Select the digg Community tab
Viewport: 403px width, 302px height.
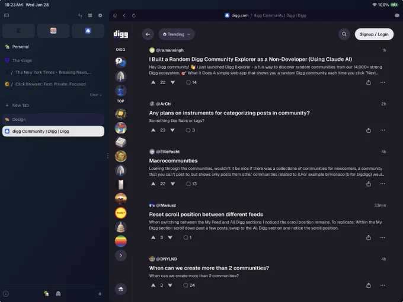coord(53,131)
